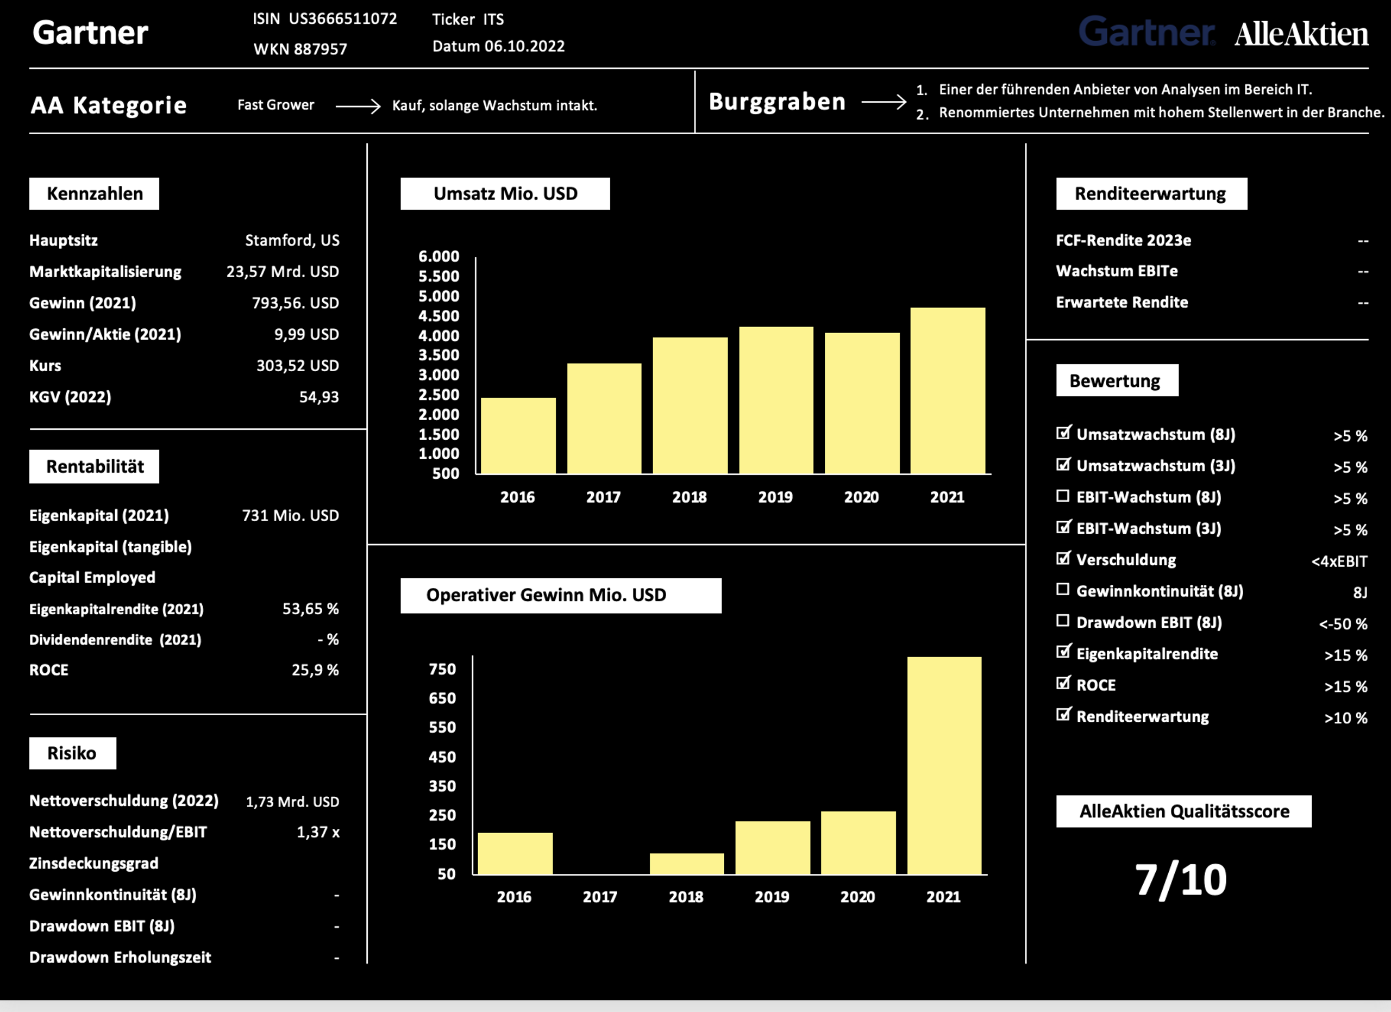Image resolution: width=1391 pixels, height=1012 pixels.
Task: Toggle the Renditeerwartung checkbox in Bewertung
Action: [x=1063, y=715]
